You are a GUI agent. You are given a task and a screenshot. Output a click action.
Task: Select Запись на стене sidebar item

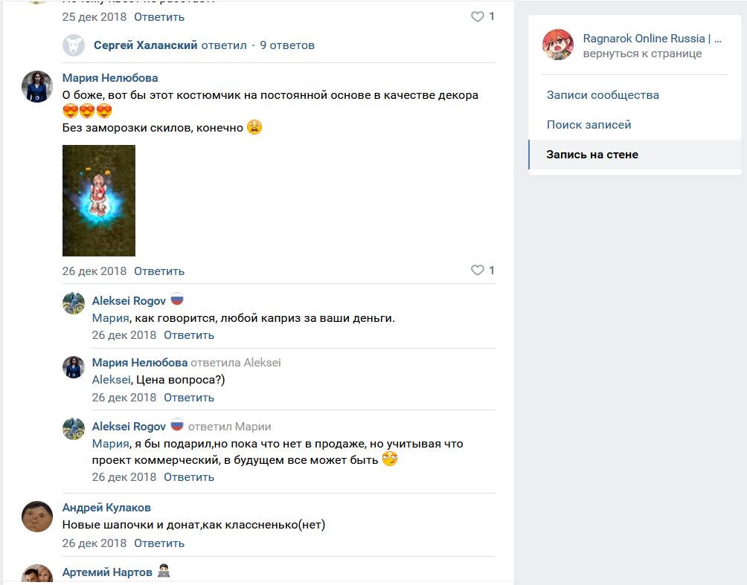pos(635,155)
